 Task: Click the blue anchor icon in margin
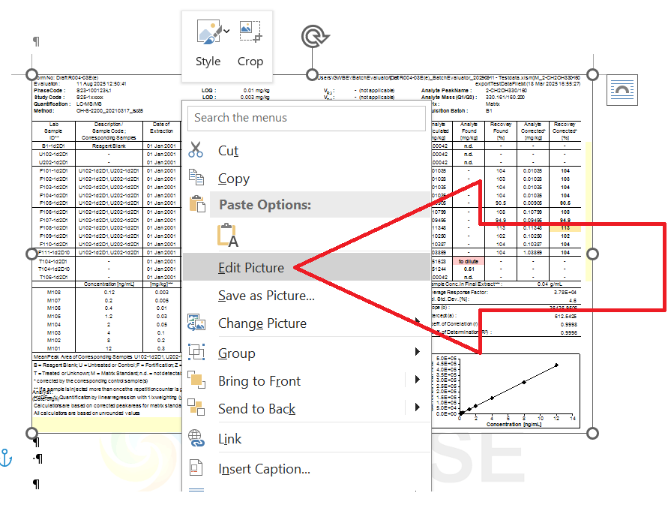coord(7,456)
